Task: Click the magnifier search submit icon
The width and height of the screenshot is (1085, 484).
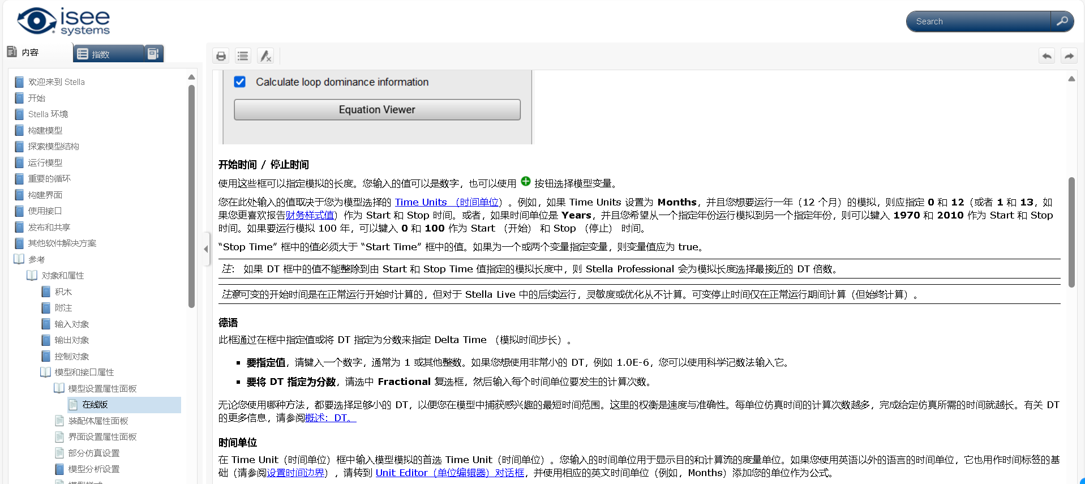Action: [1062, 22]
